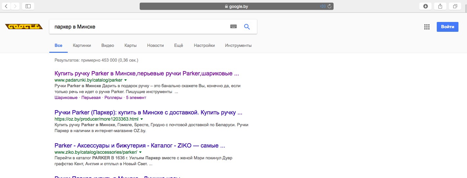This screenshot has height=178, width=467.
Task: Mute audio playing in this tab
Action: click(x=322, y=6)
